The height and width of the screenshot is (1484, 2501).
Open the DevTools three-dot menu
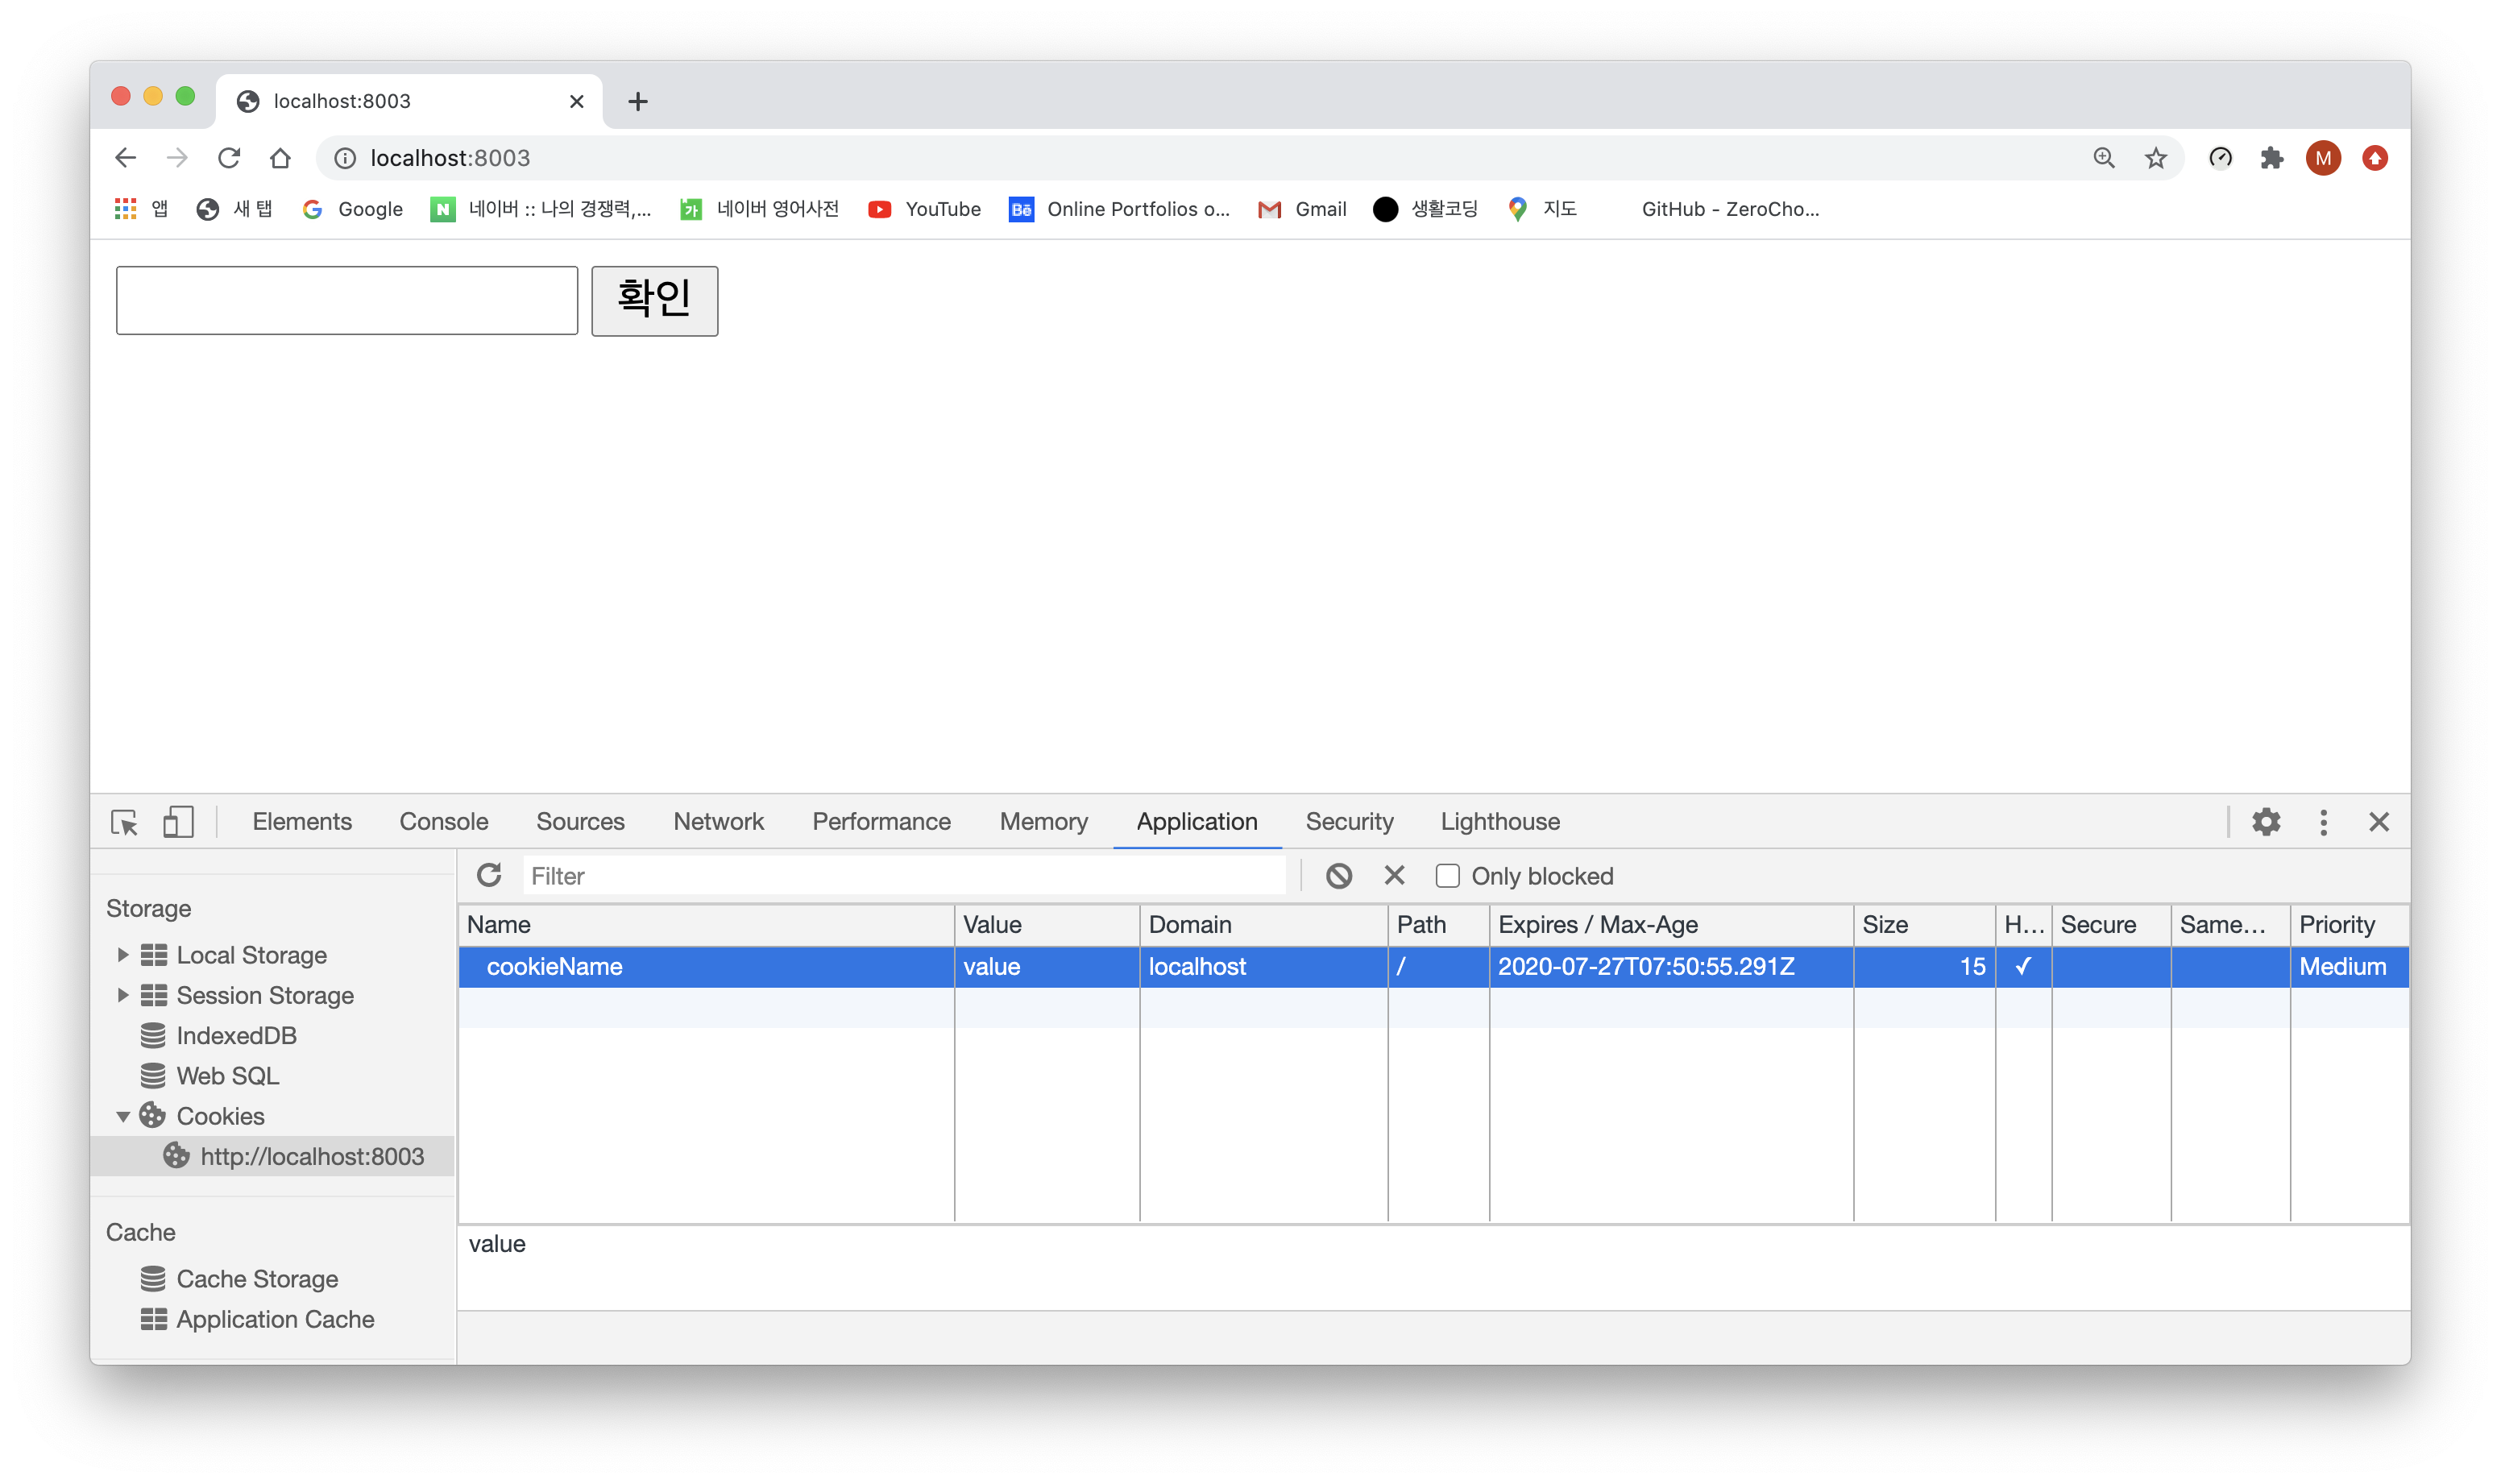tap(2323, 822)
